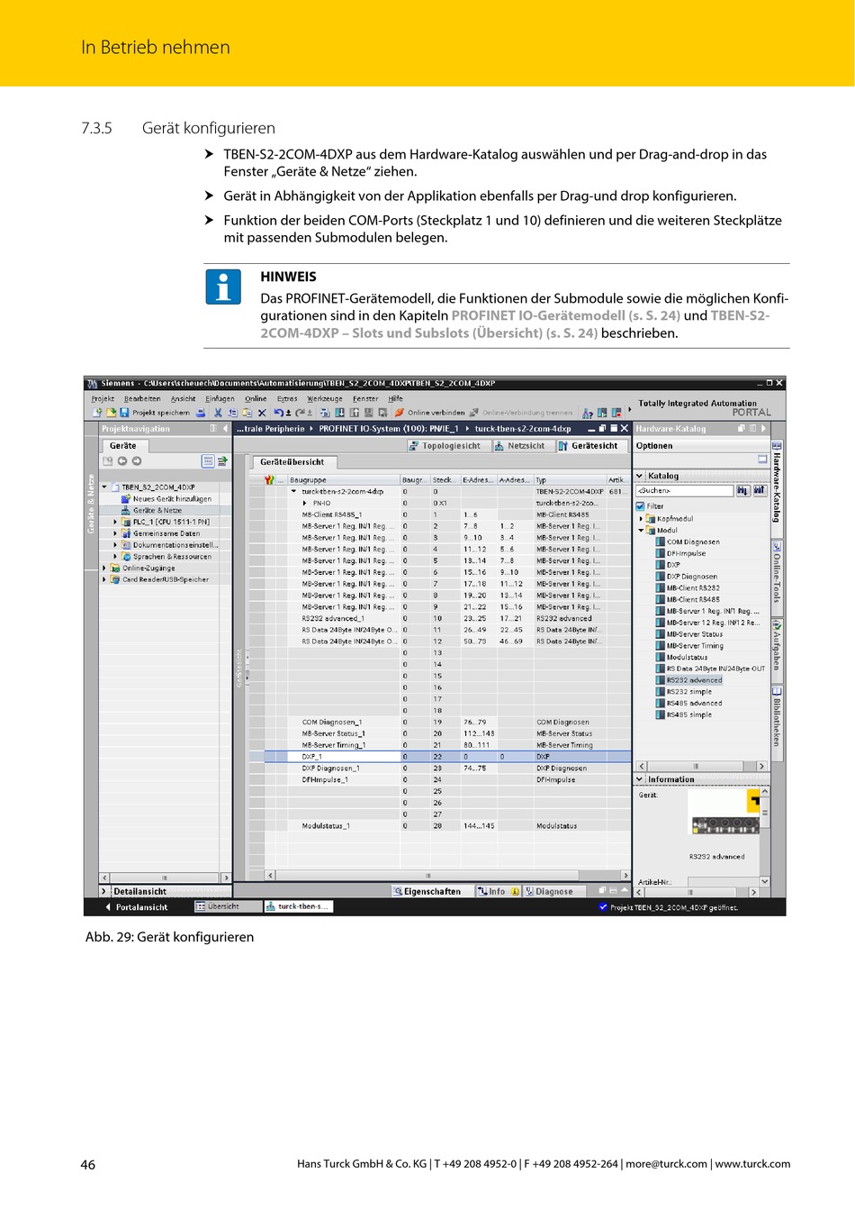855x1210 pixels.
Task: Collapse the TBEN_S2_2COM_4DXP project node
Action: pyautogui.click(x=104, y=487)
